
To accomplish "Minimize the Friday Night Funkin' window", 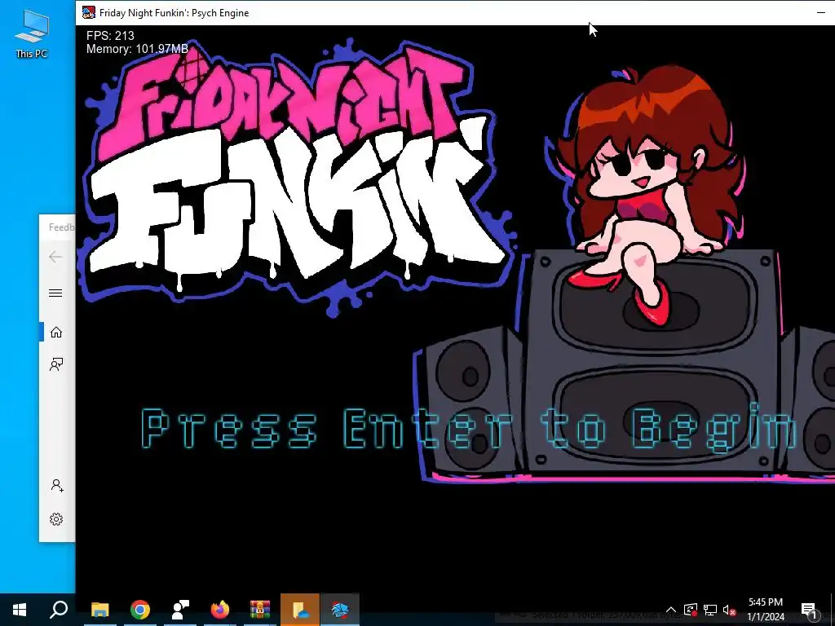I will (820, 12).
